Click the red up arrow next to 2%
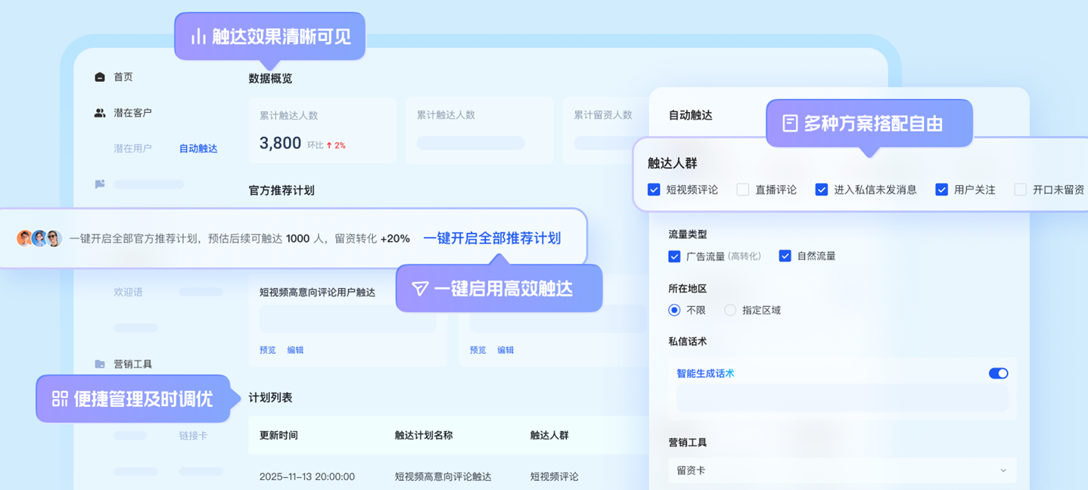The image size is (1088, 490). [330, 145]
